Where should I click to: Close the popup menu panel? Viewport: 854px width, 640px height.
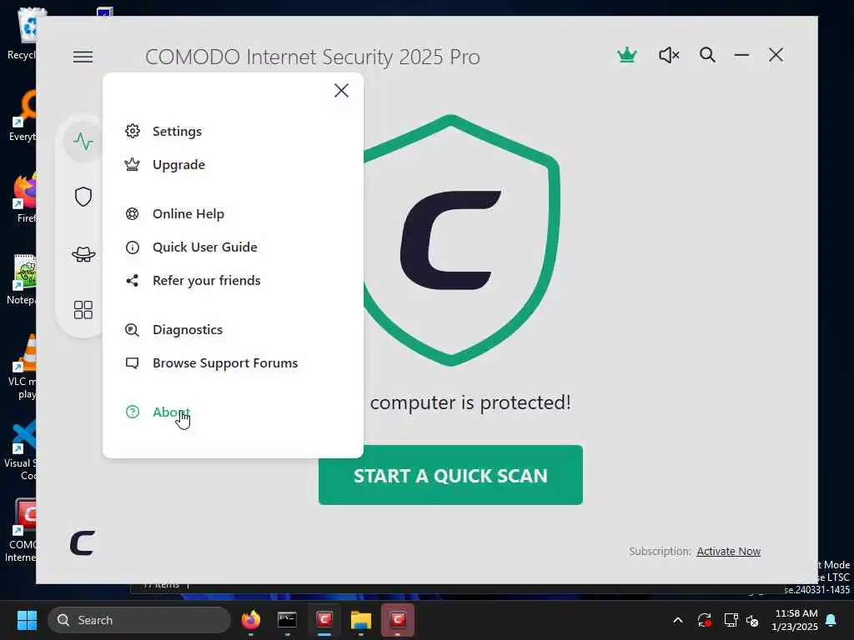[341, 90]
